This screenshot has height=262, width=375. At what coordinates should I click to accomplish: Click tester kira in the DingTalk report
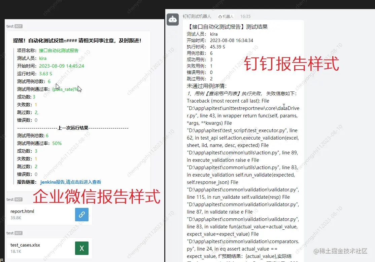point(214,34)
